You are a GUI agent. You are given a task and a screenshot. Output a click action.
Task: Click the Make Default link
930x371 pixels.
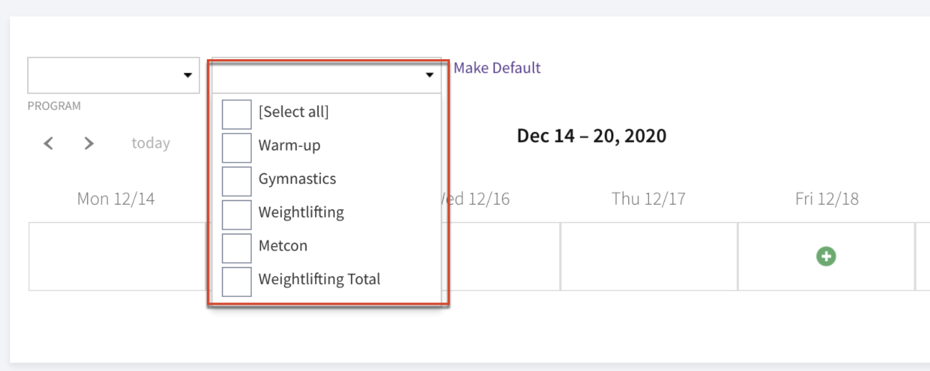pyautogui.click(x=497, y=68)
